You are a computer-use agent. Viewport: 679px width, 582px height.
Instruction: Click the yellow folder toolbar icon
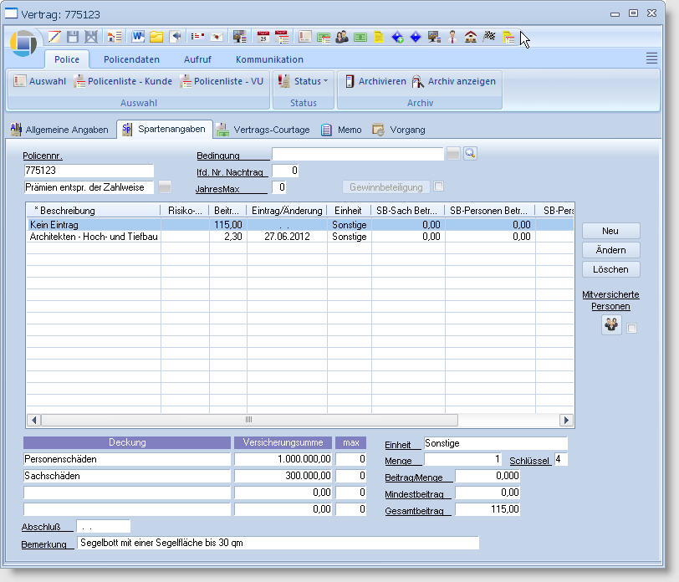[156, 37]
